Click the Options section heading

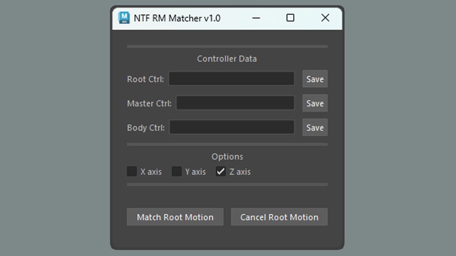coord(227,157)
